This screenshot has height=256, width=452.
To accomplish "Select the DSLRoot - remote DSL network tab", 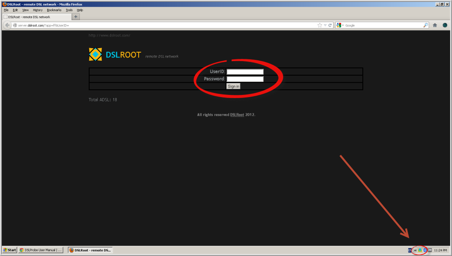I will tap(36, 17).
